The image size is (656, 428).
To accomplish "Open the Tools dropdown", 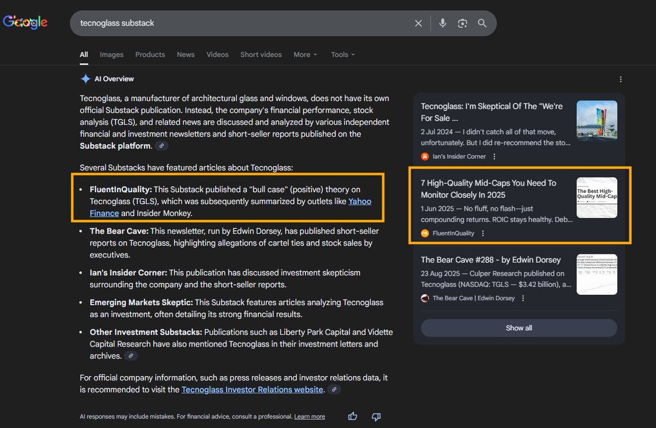I will pyautogui.click(x=343, y=55).
